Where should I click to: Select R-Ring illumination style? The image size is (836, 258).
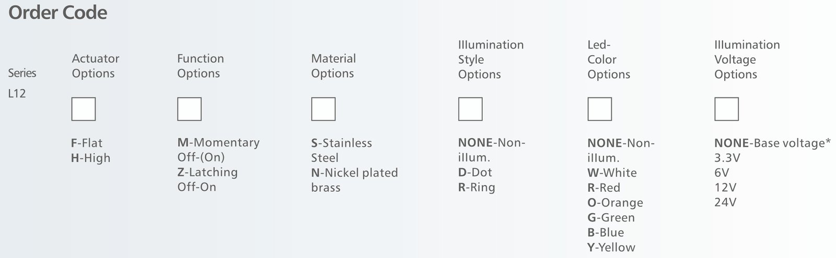[477, 188]
